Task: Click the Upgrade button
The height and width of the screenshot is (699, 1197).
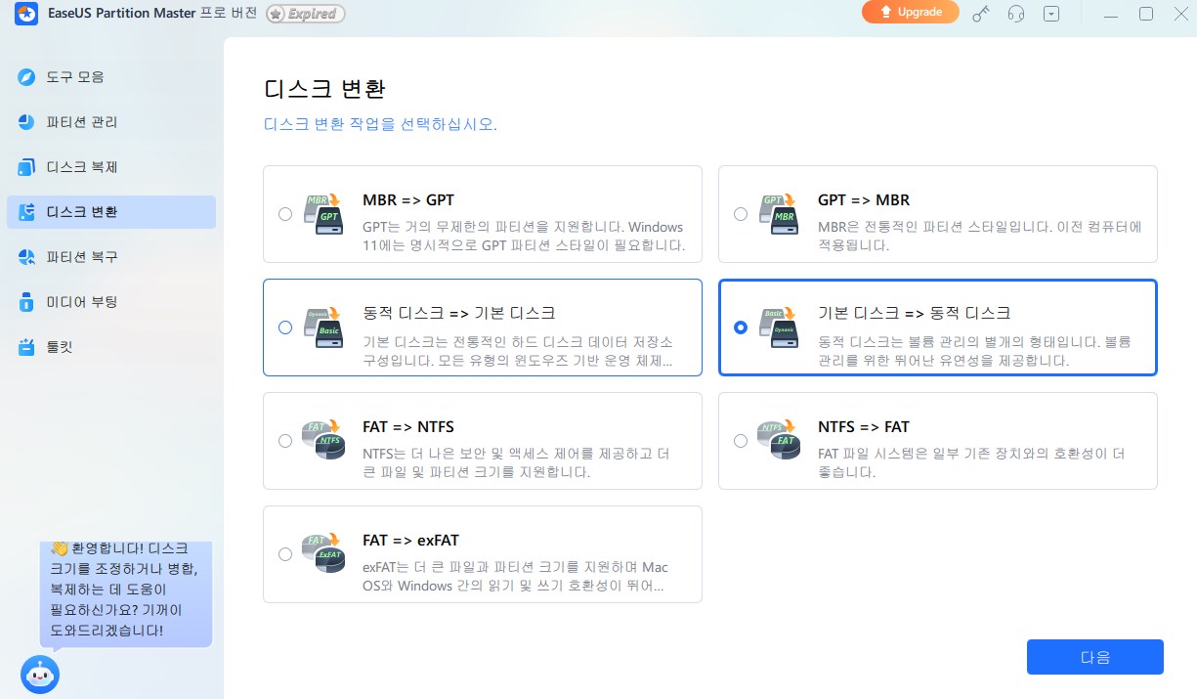Action: tap(910, 12)
